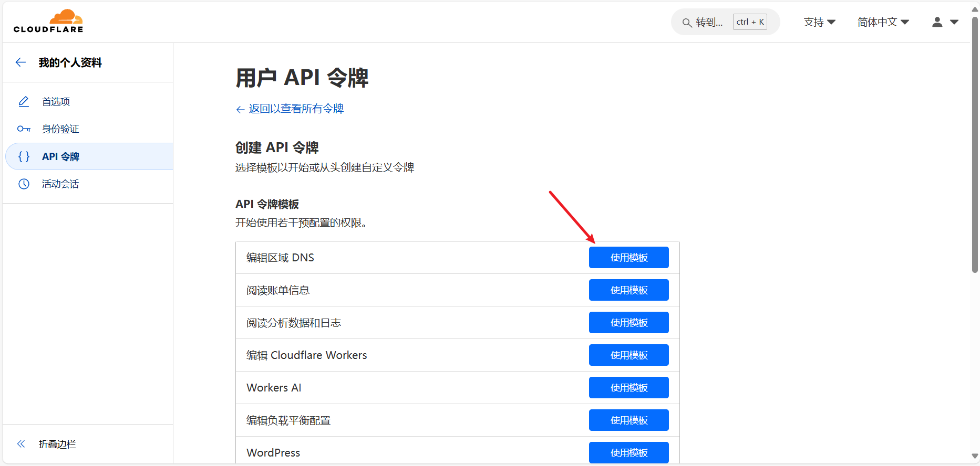Click the 转到... search field
The height and width of the screenshot is (466, 980).
725,22
